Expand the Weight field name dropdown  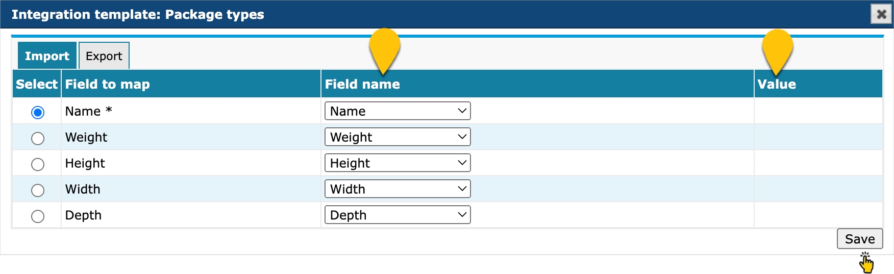pyautogui.click(x=398, y=137)
